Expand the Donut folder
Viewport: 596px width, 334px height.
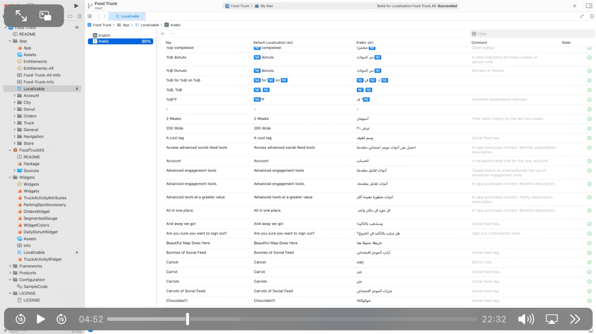coord(14,109)
